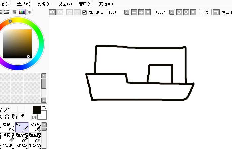Select the Airbrush (喷枪) tool
Image resolution: width=232 pixels, height=149 pixels.
point(7,127)
